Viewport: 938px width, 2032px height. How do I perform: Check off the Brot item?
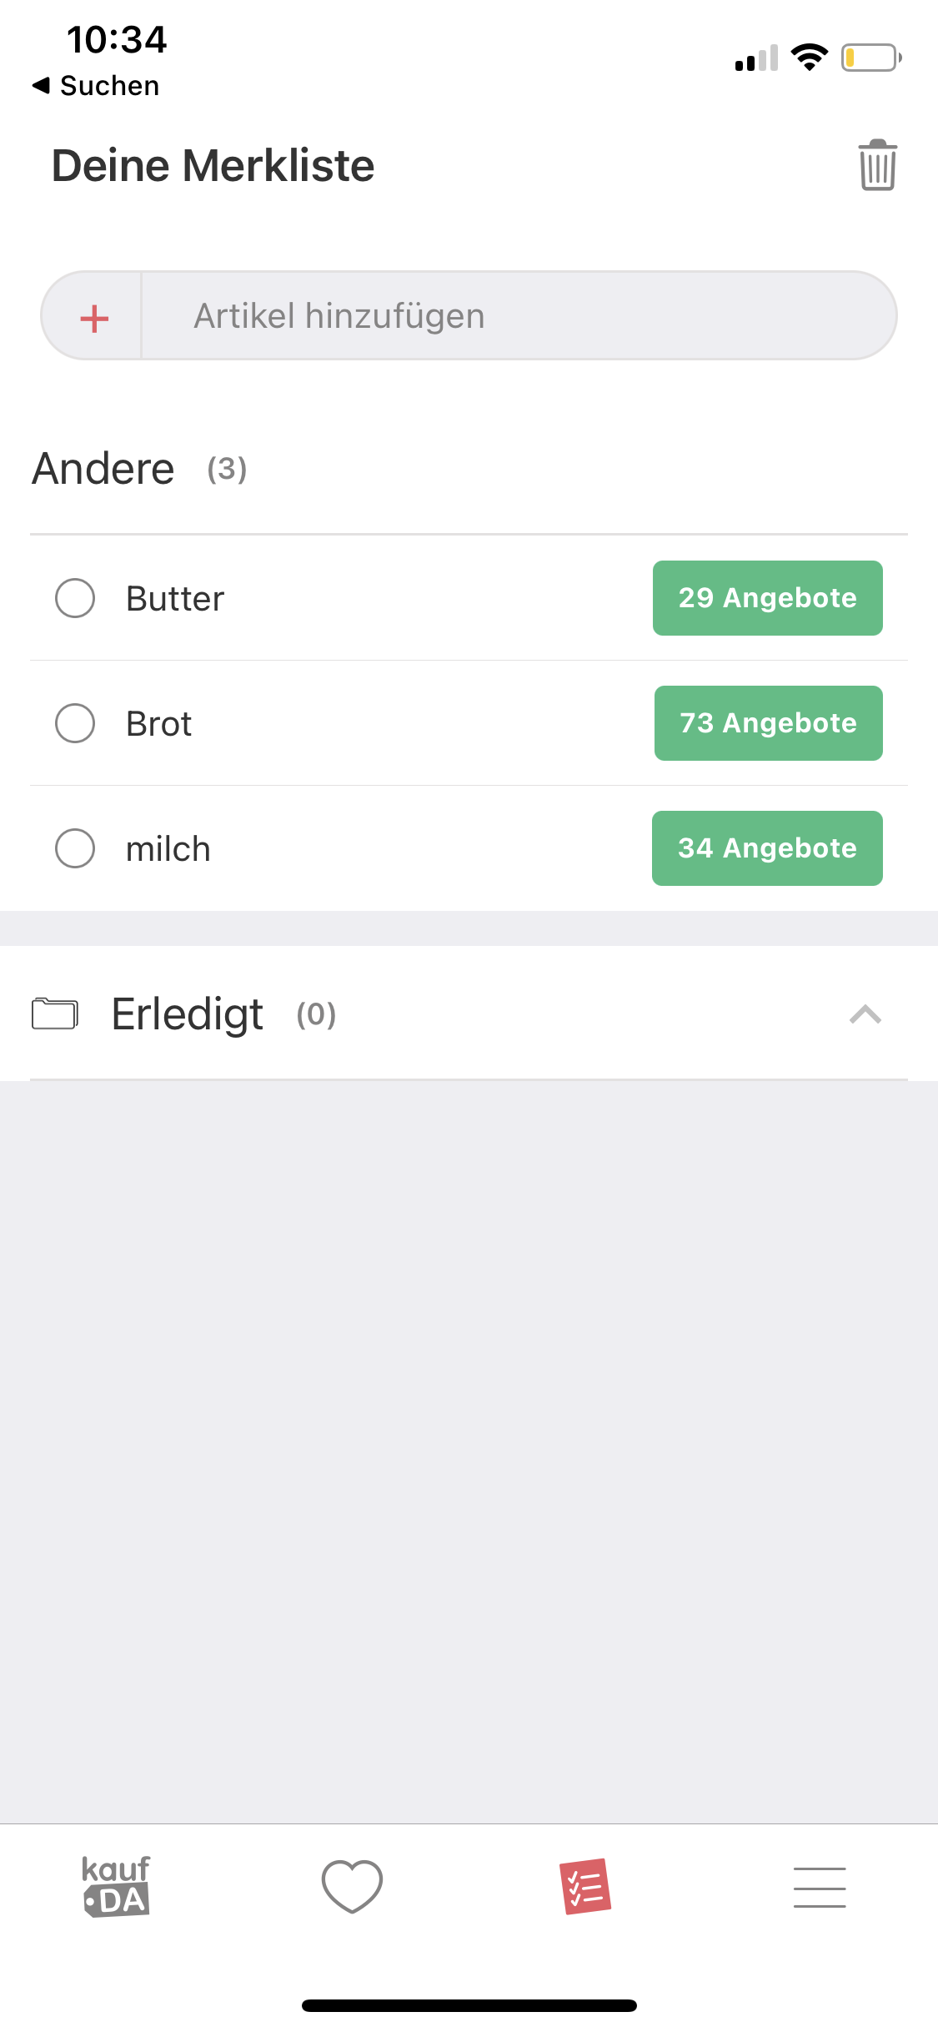coord(75,723)
